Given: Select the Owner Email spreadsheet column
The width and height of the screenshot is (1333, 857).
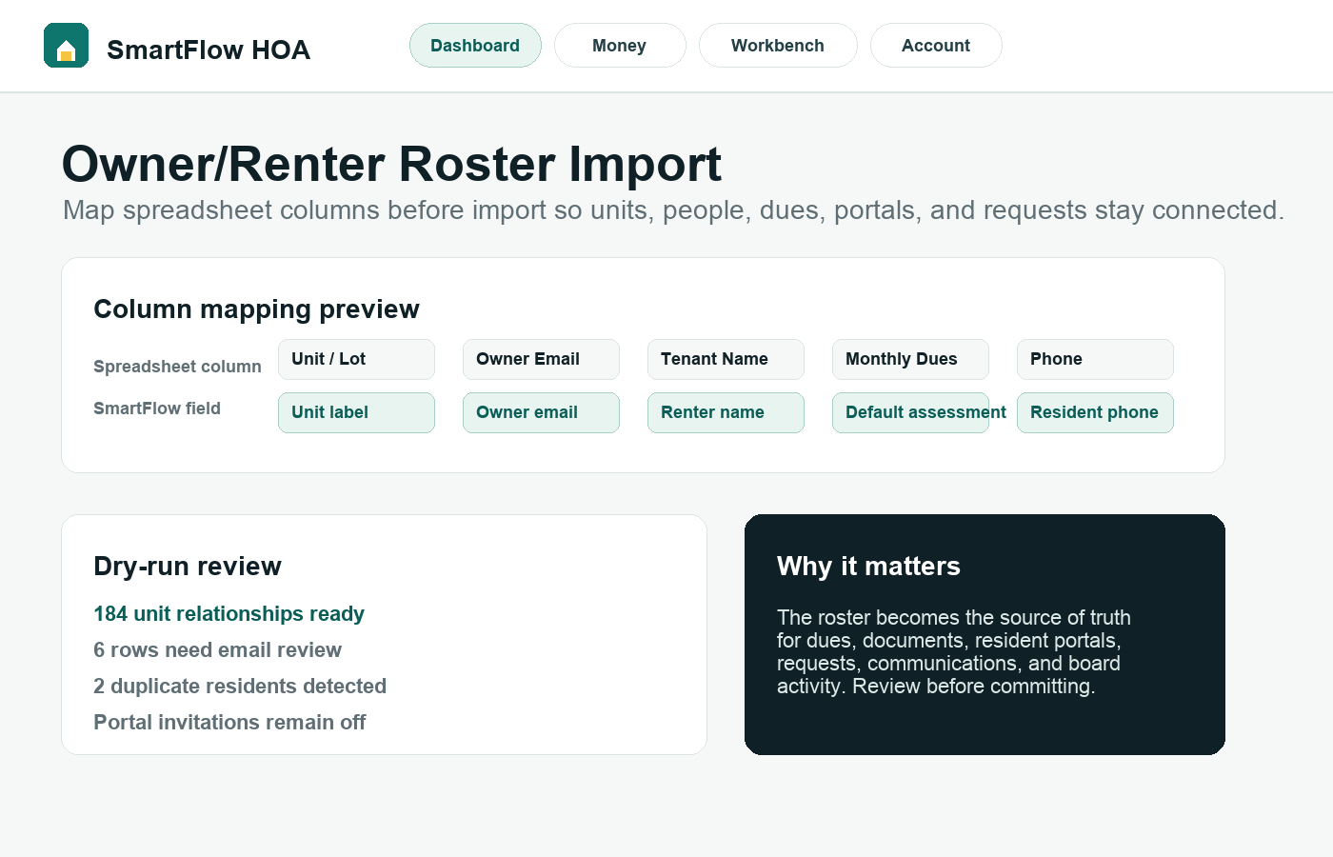Looking at the screenshot, I should [x=541, y=359].
